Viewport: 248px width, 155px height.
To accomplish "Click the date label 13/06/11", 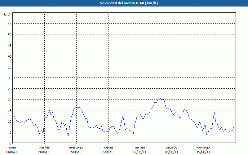I will click(x=12, y=152).
